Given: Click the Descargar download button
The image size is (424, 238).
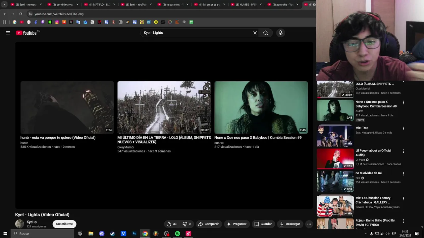Looking at the screenshot, I should click(x=290, y=224).
